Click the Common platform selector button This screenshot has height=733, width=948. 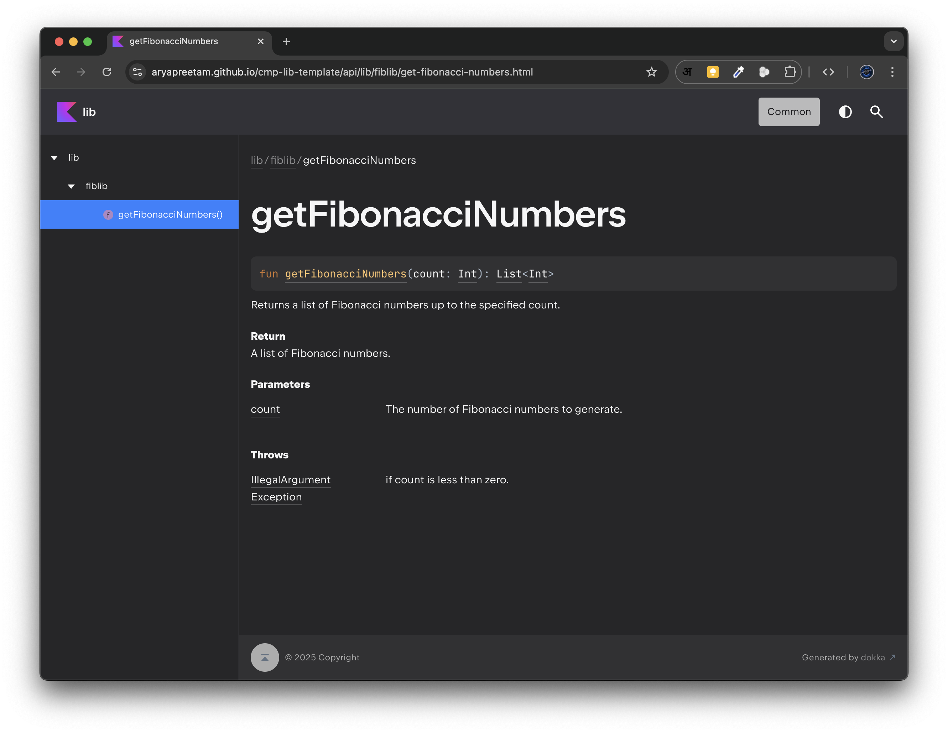(x=789, y=111)
